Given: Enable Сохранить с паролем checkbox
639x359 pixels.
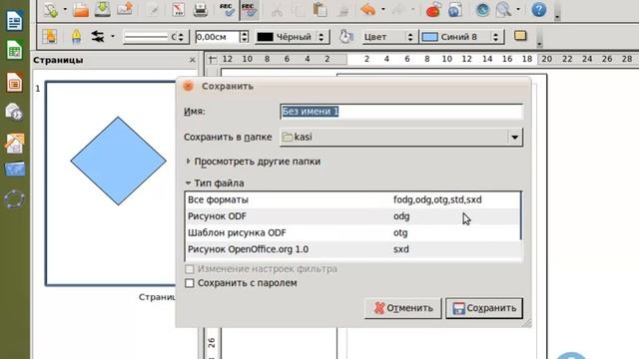Looking at the screenshot, I should (x=189, y=283).
